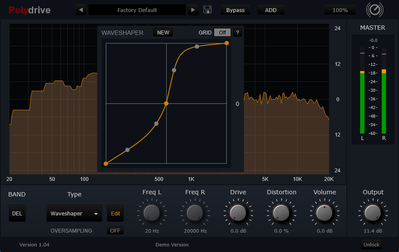This screenshot has width=399, height=252.
Task: Click Unlock to register the demo
Action: coord(371,244)
